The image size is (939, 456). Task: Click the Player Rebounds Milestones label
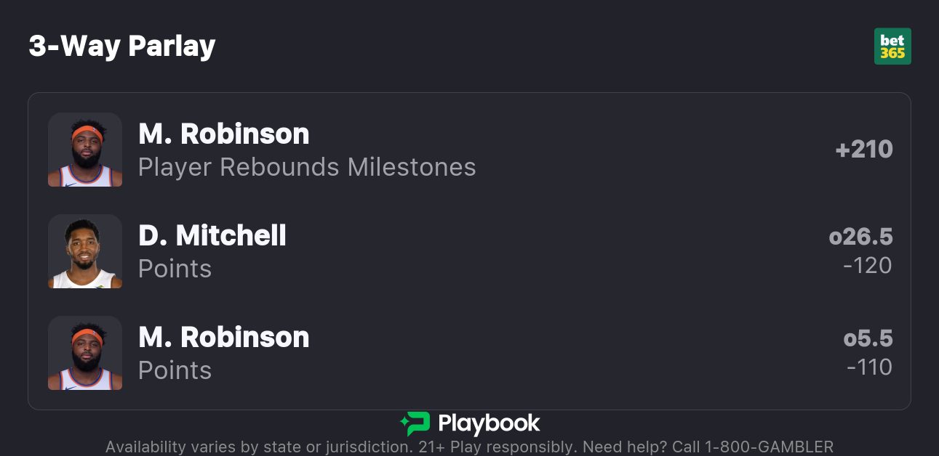pyautogui.click(x=307, y=167)
